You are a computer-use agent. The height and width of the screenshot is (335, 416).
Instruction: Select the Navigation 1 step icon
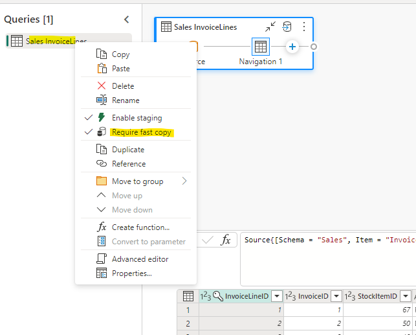[x=261, y=47]
